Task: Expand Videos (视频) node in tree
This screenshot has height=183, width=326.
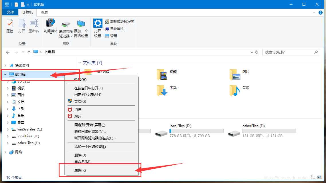Action: 8,88
